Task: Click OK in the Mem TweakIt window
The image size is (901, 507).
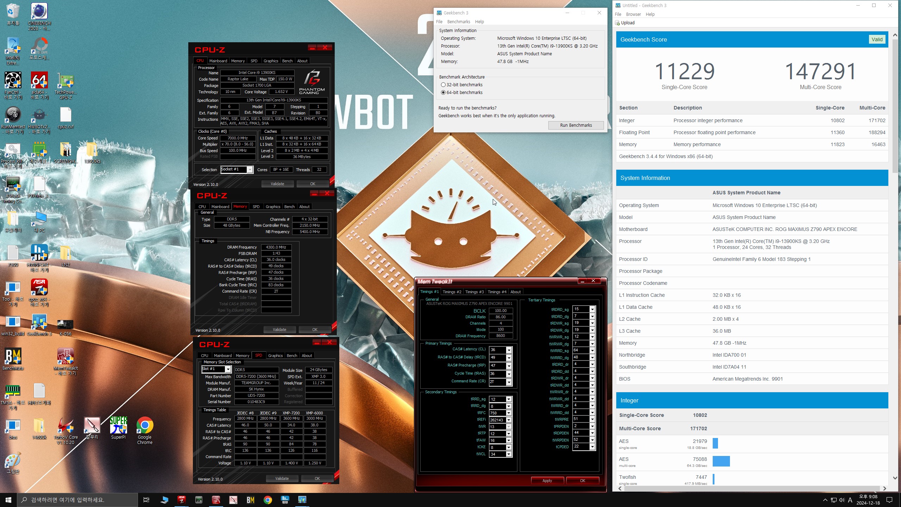Action: click(582, 480)
